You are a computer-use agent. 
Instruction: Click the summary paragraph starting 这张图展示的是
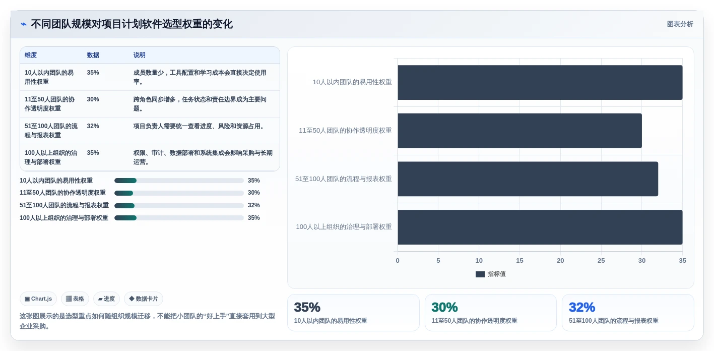pyautogui.click(x=147, y=321)
